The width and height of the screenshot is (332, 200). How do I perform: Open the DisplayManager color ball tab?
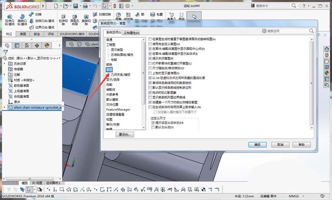coord(47,45)
